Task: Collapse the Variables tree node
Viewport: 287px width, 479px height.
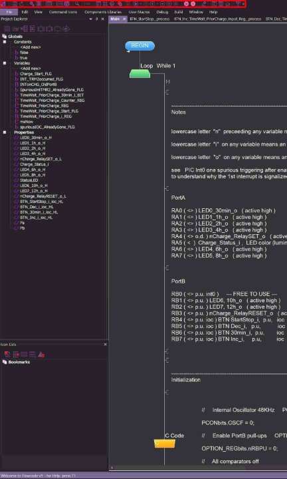Action: [x=5, y=63]
